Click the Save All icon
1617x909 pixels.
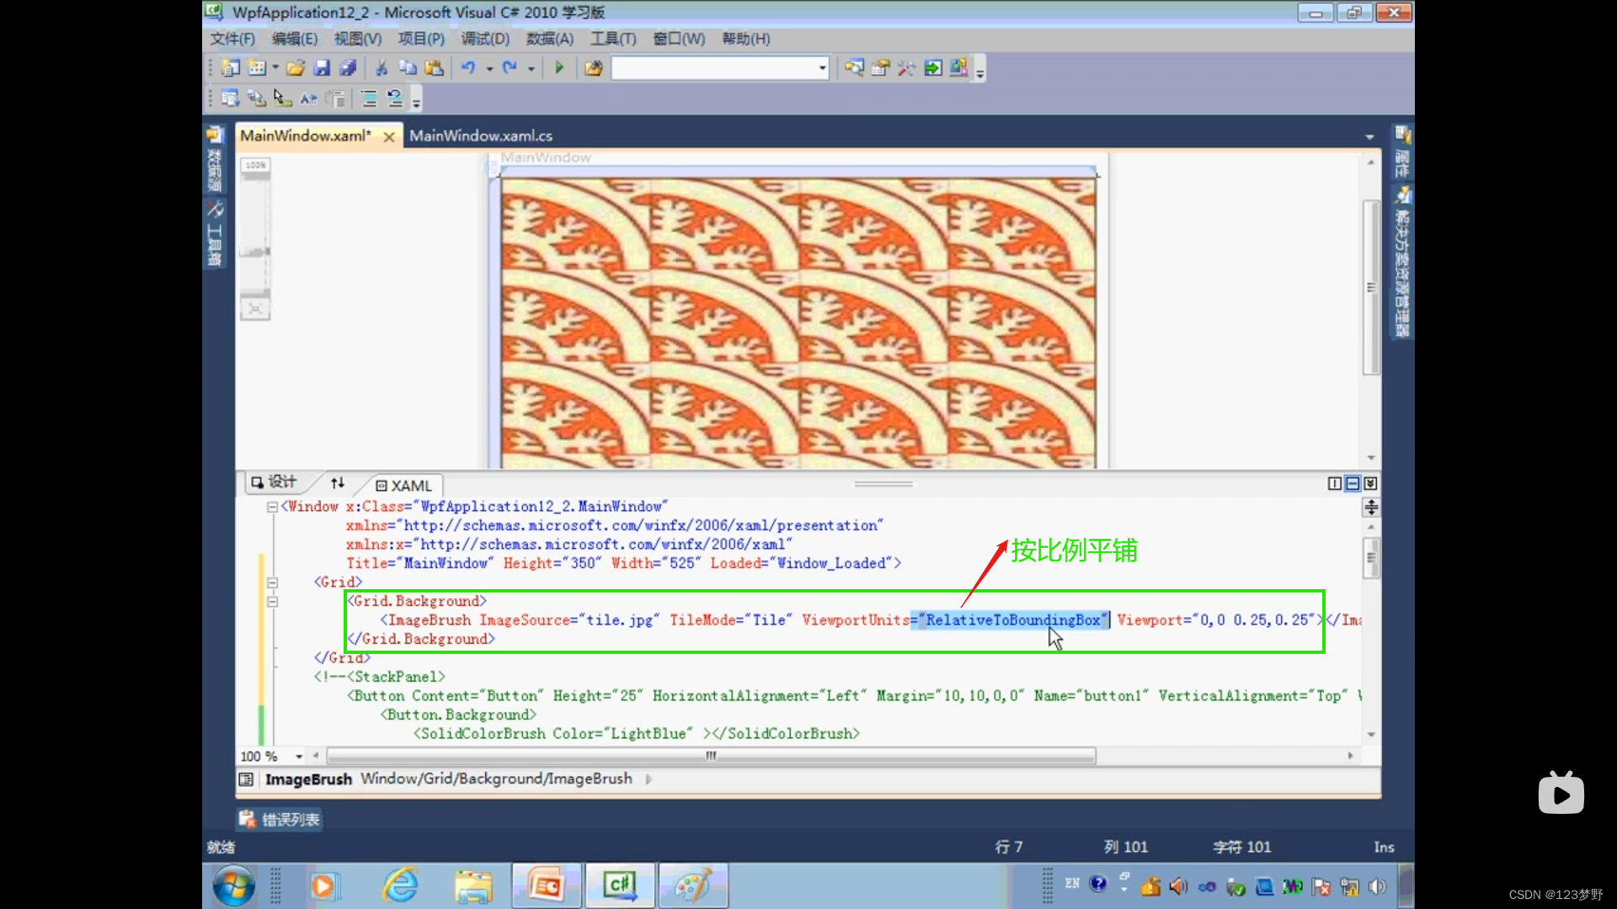(x=348, y=68)
